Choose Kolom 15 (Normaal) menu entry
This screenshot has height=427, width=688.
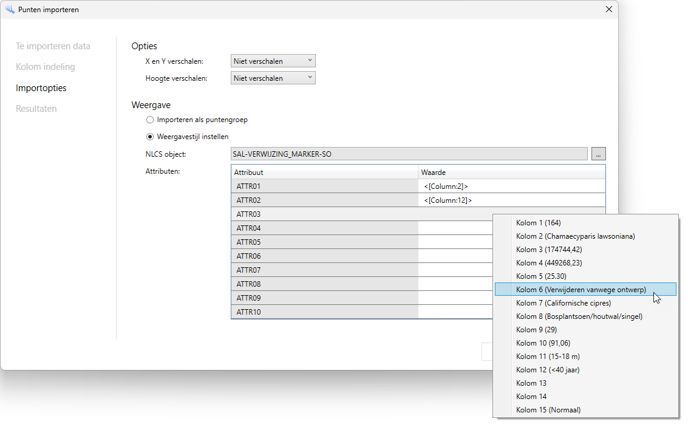(548, 409)
